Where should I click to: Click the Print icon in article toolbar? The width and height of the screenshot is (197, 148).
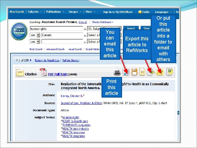[117, 72]
